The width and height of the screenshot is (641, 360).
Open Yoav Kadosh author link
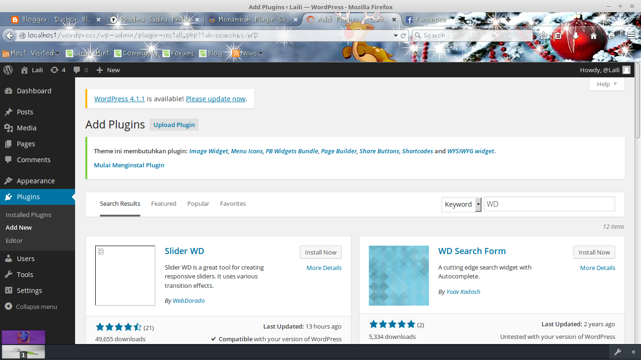463,292
